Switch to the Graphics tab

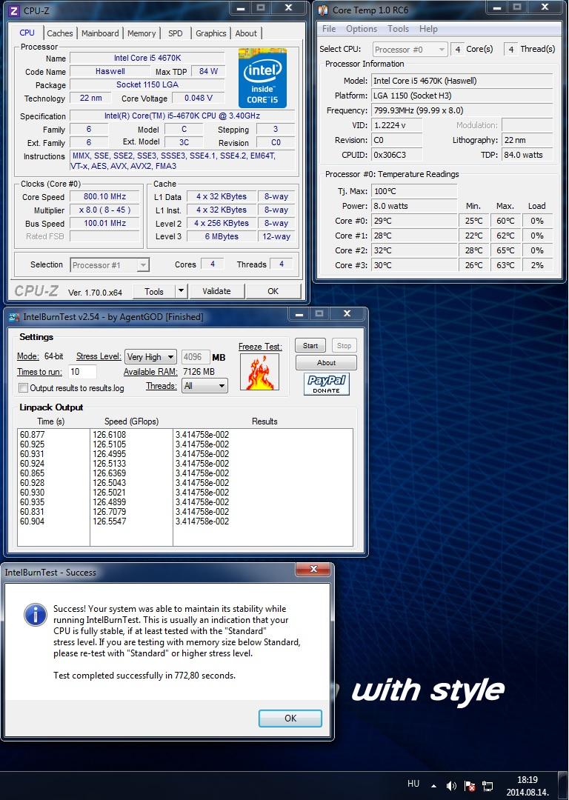coord(210,33)
